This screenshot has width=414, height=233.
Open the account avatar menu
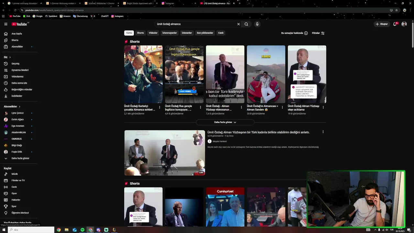[x=404, y=24]
